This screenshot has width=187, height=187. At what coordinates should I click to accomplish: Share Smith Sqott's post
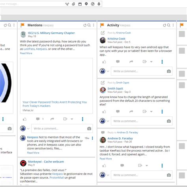click(131, 112)
